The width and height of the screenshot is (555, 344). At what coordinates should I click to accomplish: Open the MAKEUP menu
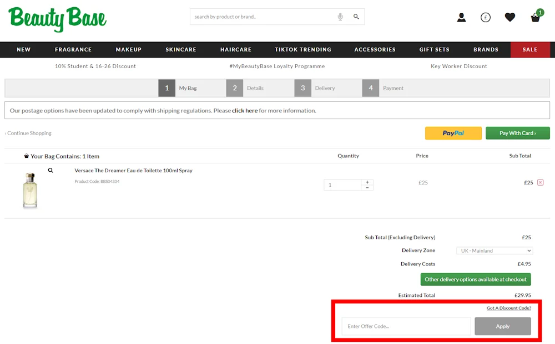tap(129, 49)
